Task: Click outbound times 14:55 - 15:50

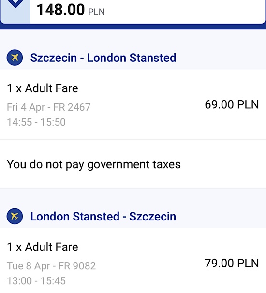Action: 36,122
